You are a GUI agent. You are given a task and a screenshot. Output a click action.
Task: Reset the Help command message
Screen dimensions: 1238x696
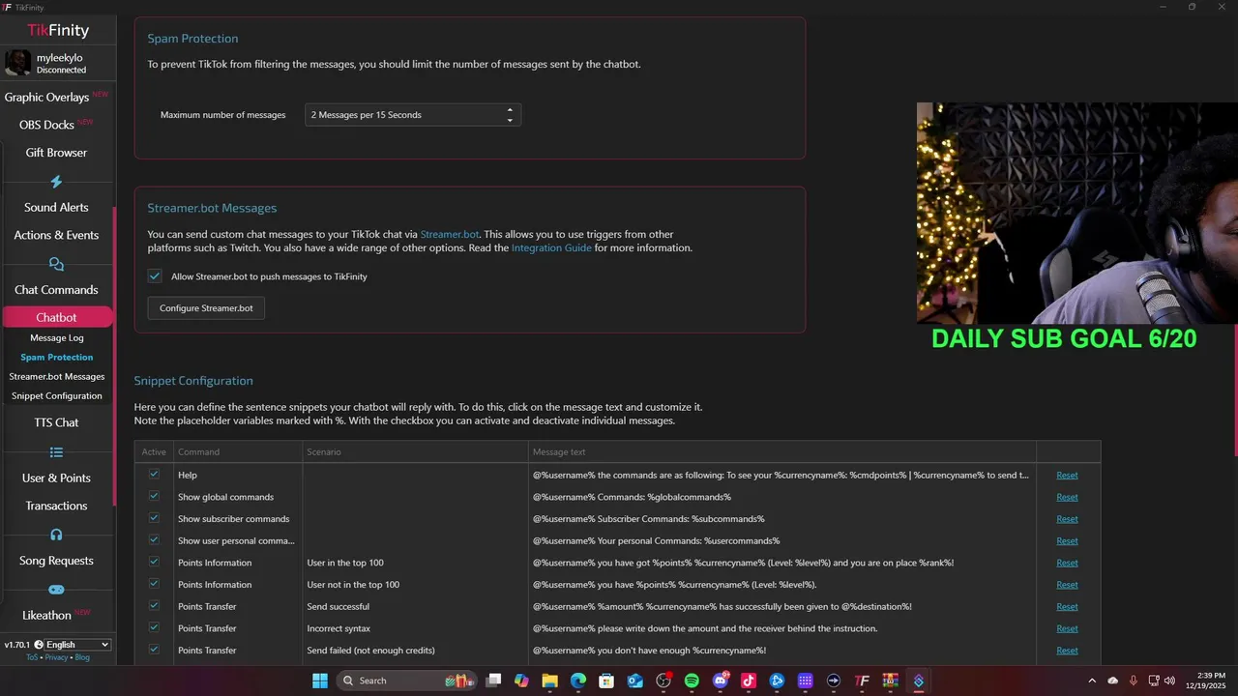1067,476
